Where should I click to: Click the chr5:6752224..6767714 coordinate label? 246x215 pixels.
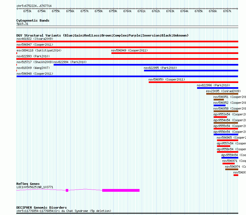point(34,6)
